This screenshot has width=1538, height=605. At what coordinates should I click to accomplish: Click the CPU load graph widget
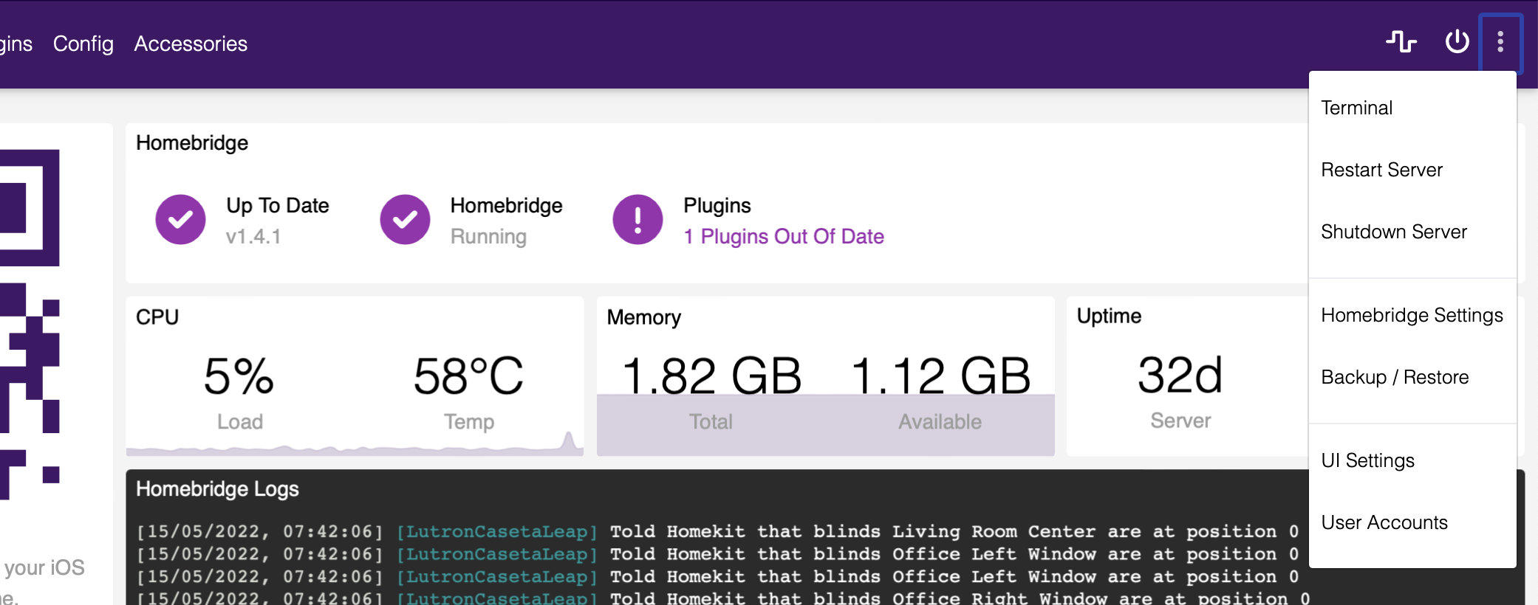[x=355, y=376]
